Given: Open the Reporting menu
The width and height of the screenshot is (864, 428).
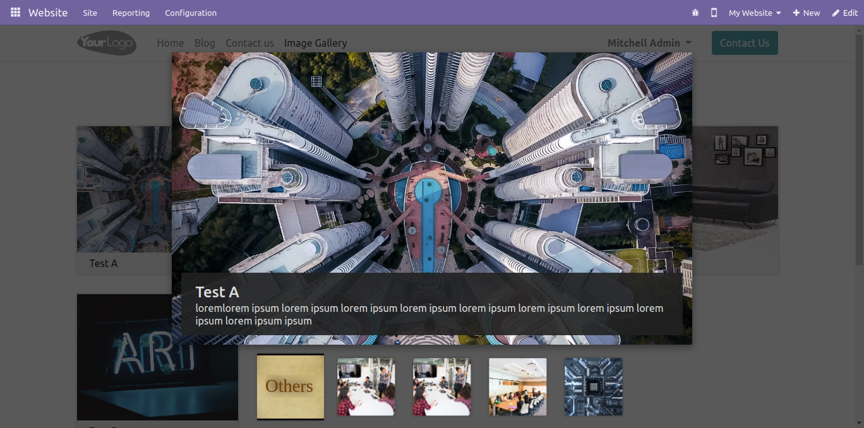Looking at the screenshot, I should (x=131, y=13).
